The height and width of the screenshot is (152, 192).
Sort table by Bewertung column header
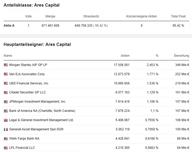(181, 56)
